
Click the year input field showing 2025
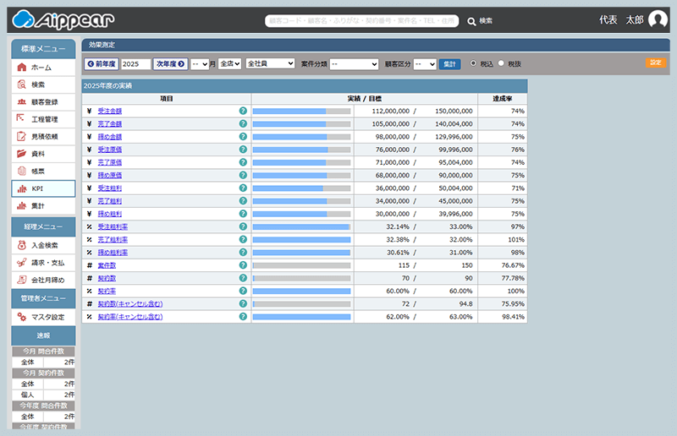click(135, 63)
